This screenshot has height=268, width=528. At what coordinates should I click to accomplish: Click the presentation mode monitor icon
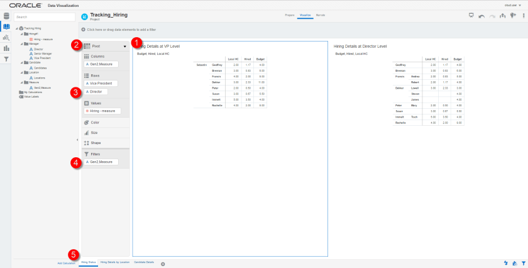coord(471,16)
